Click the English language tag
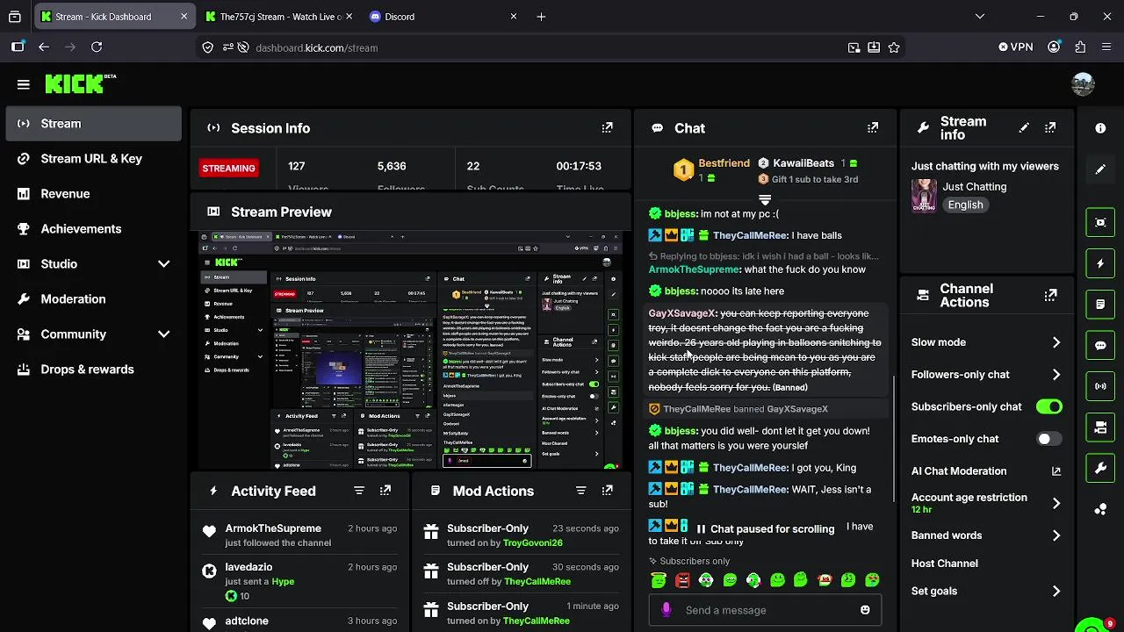The height and width of the screenshot is (632, 1124). [x=965, y=205]
